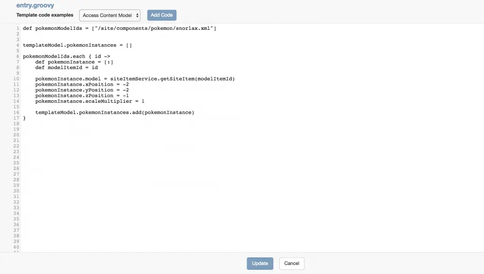Screen dimensions: 484x274
Task: Click the closing brace on line 17
Action: [x=25, y=118]
